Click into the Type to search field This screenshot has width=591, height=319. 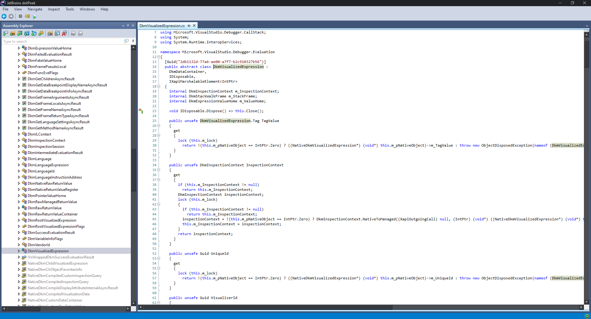62,41
